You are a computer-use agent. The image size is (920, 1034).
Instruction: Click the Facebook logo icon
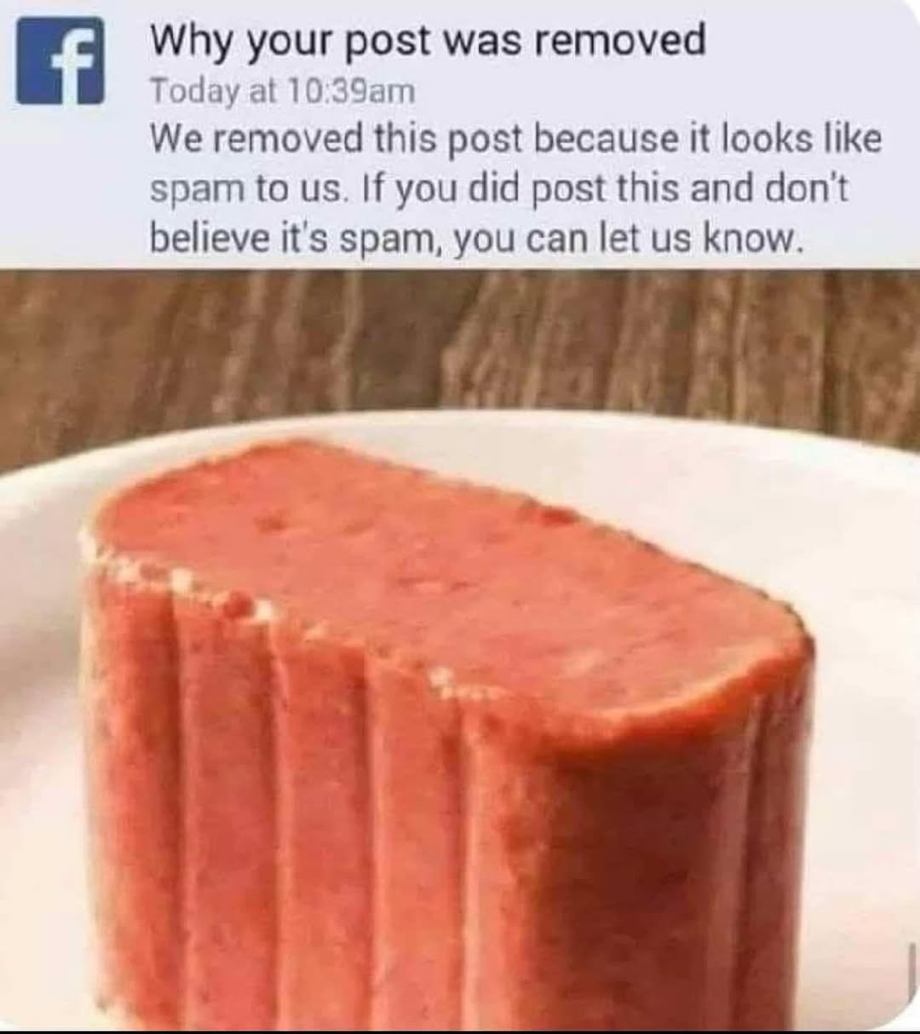pos(60,61)
